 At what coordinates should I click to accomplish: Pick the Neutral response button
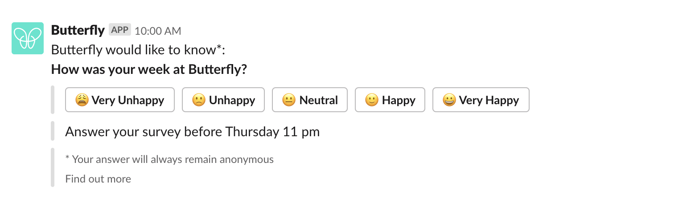pyautogui.click(x=310, y=100)
